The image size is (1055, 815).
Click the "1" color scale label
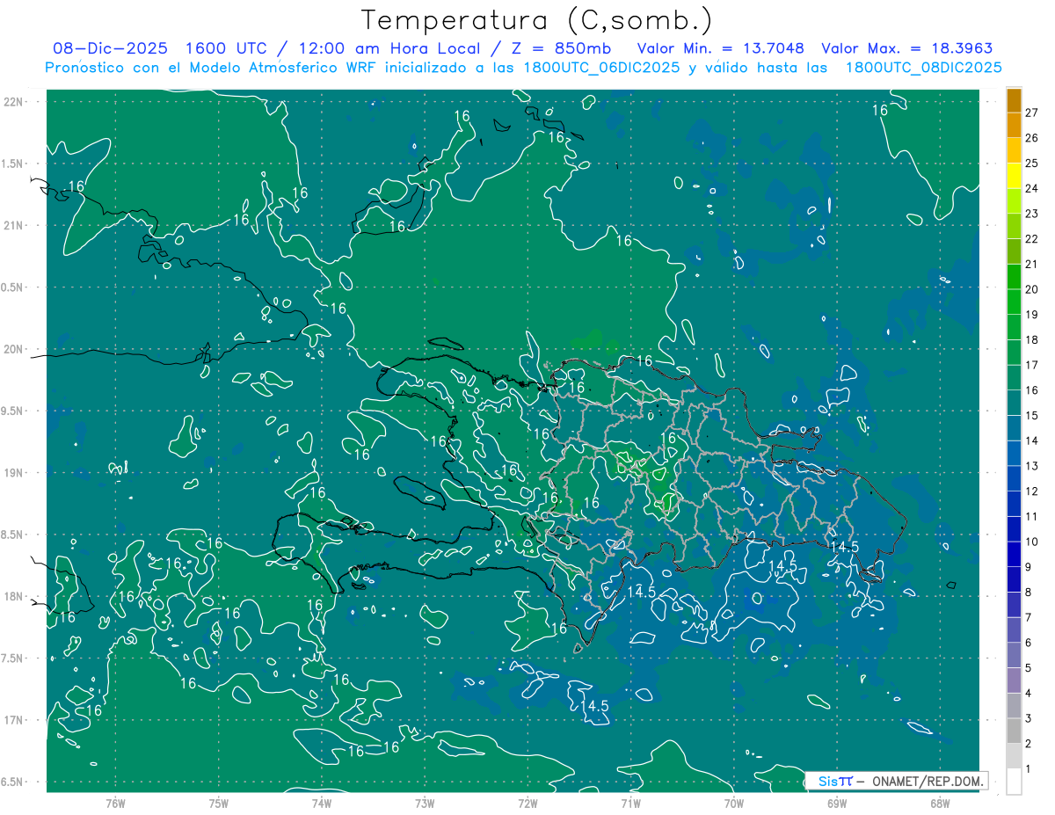[x=1029, y=769]
